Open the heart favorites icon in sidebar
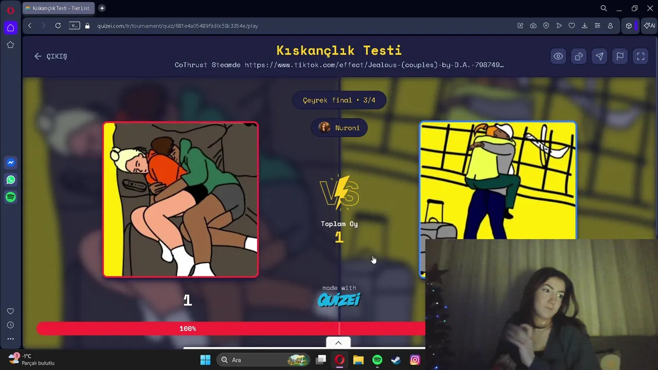The image size is (658, 370). coord(10,311)
